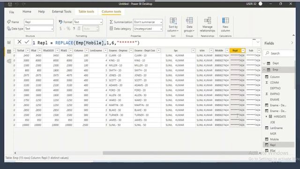Viewport: 300px width, 169px height.
Task: Switch to Data view icon
Action: (9, 52)
